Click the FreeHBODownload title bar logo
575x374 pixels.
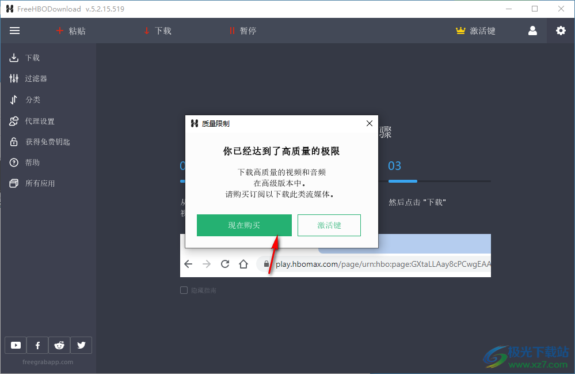[x=10, y=9]
